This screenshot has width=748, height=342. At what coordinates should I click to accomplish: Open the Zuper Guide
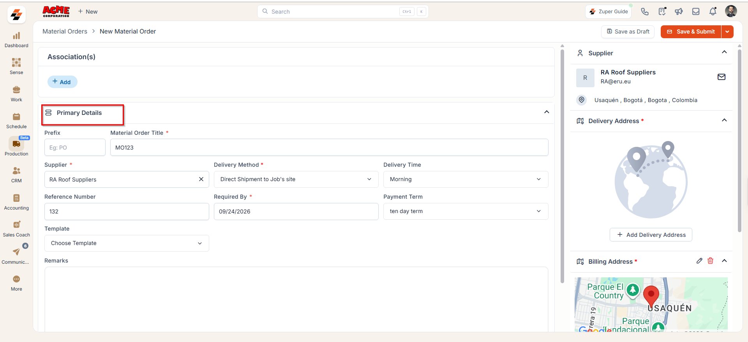(x=609, y=12)
